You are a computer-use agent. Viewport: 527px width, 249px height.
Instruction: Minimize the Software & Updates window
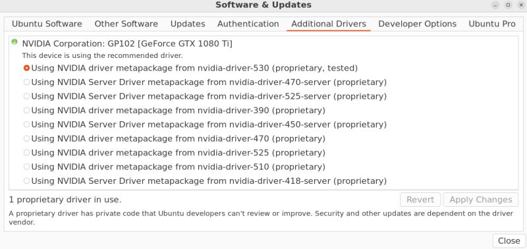coord(495,5)
